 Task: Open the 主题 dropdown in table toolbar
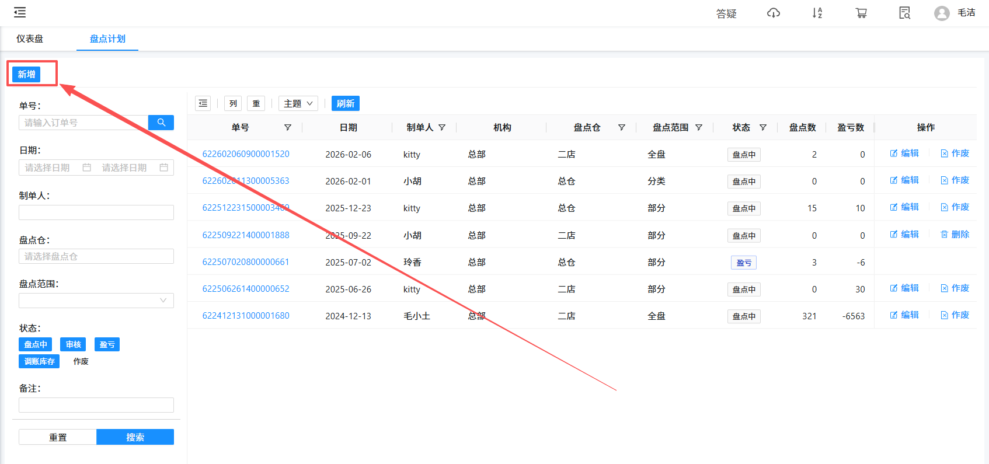(298, 103)
